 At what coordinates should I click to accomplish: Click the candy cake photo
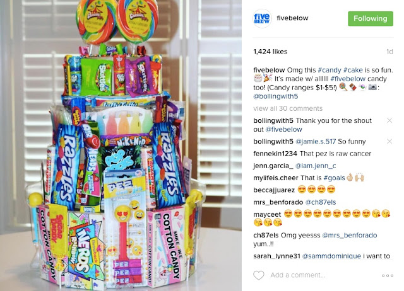click(x=121, y=145)
